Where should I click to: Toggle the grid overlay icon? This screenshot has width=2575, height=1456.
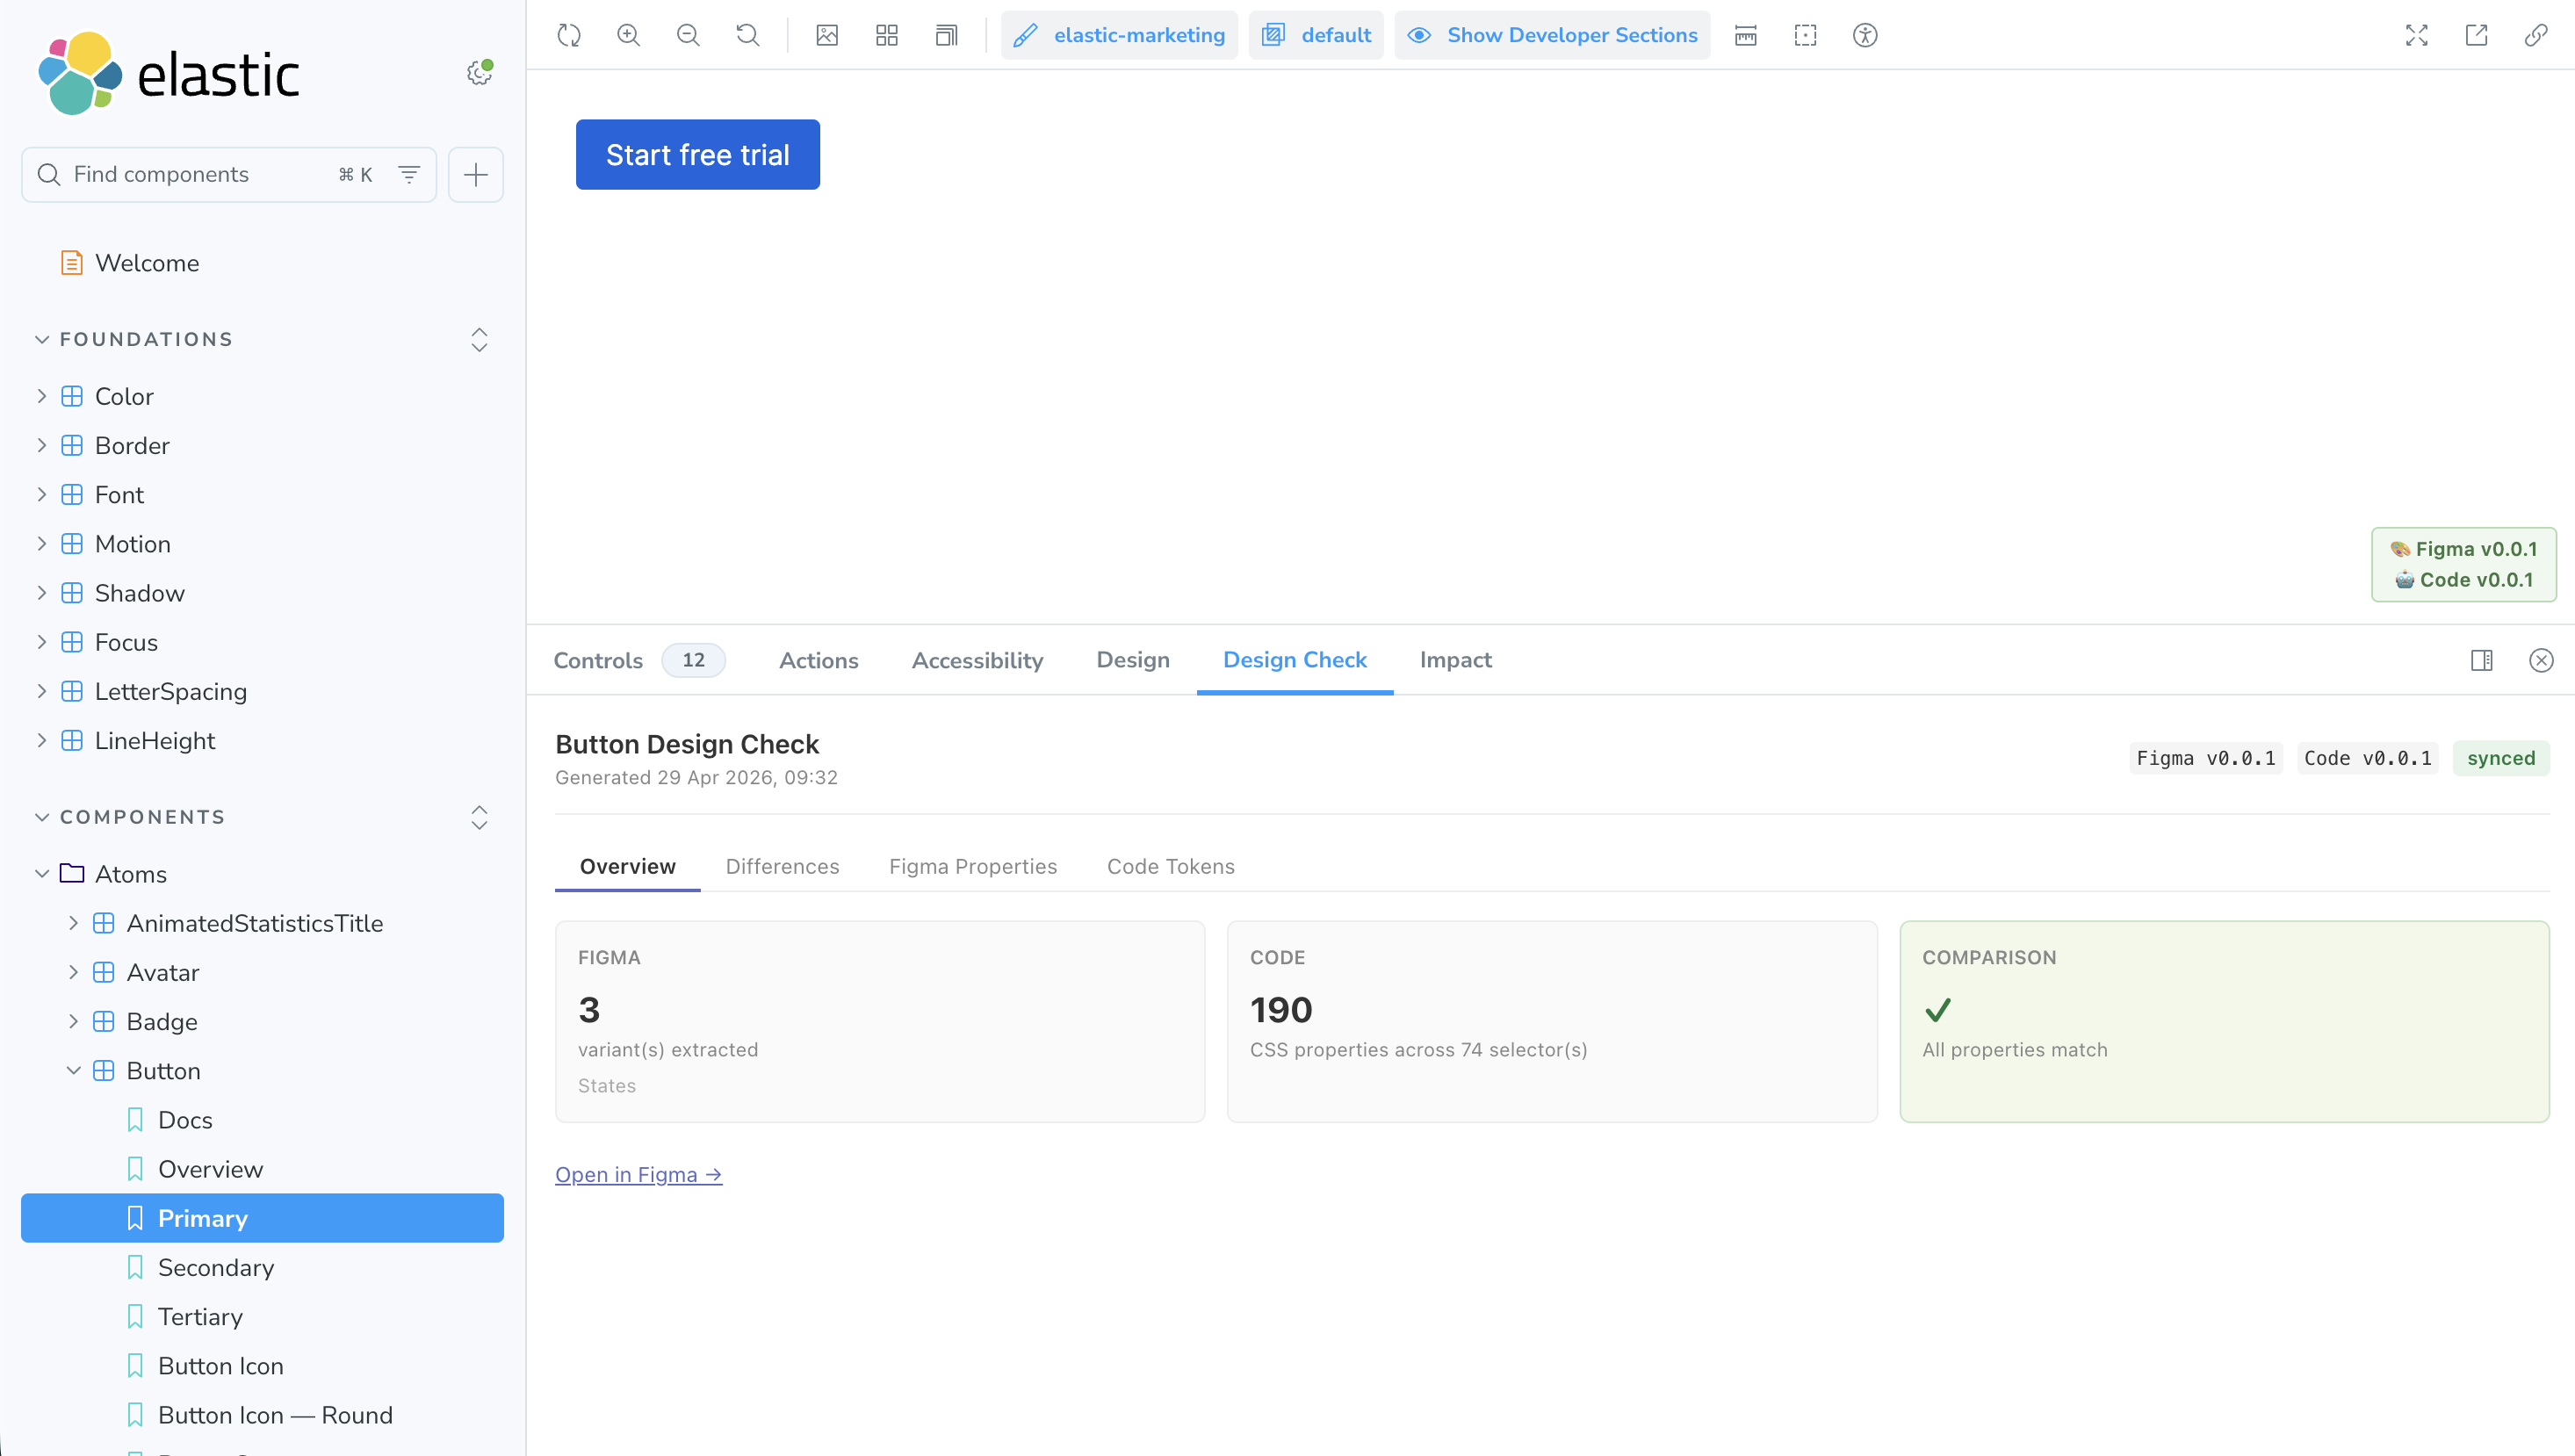coord(887,35)
